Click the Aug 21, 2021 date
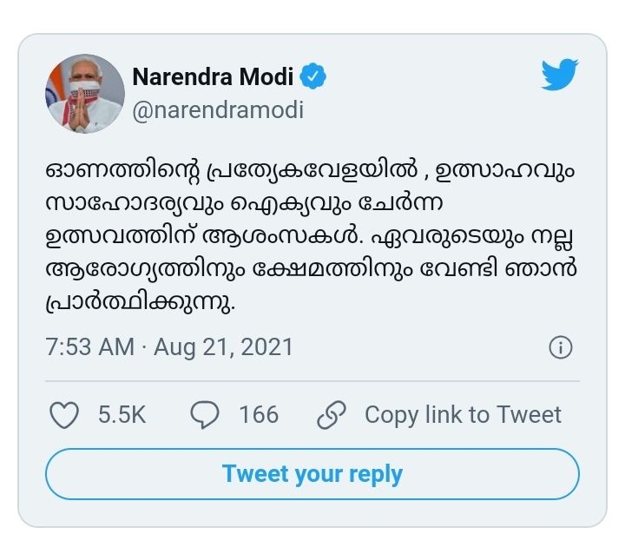The image size is (625, 547). [224, 346]
